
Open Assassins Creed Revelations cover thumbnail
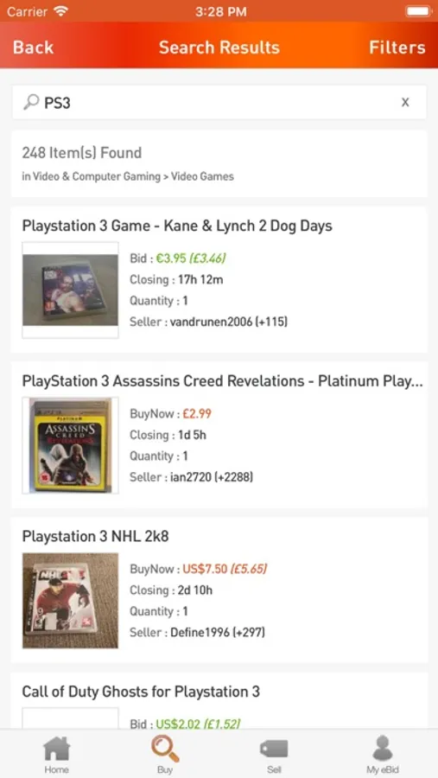click(71, 445)
